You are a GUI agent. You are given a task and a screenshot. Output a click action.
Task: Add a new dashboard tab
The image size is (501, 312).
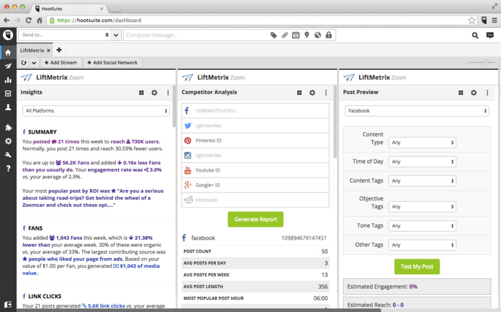point(59,50)
